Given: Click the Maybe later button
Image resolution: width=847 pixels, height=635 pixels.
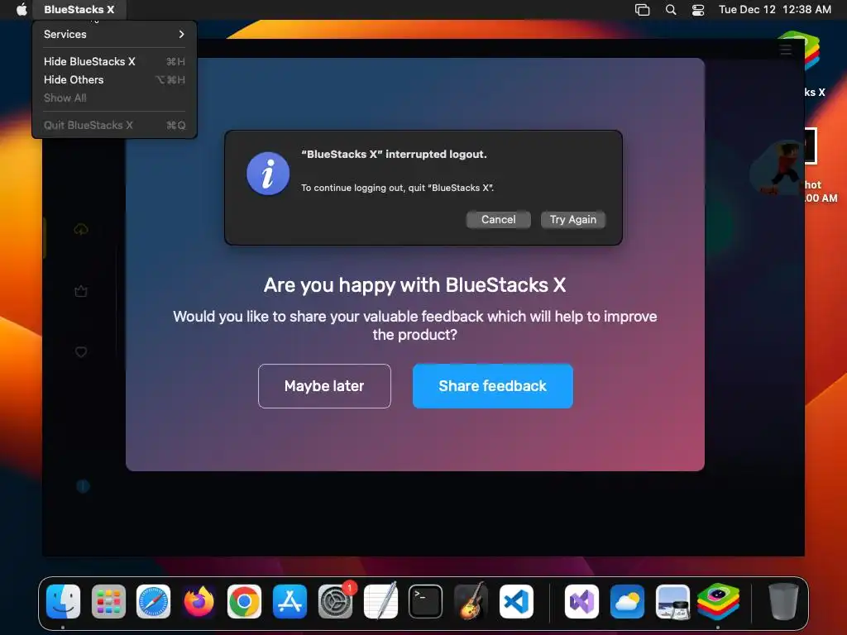Looking at the screenshot, I should coord(324,386).
